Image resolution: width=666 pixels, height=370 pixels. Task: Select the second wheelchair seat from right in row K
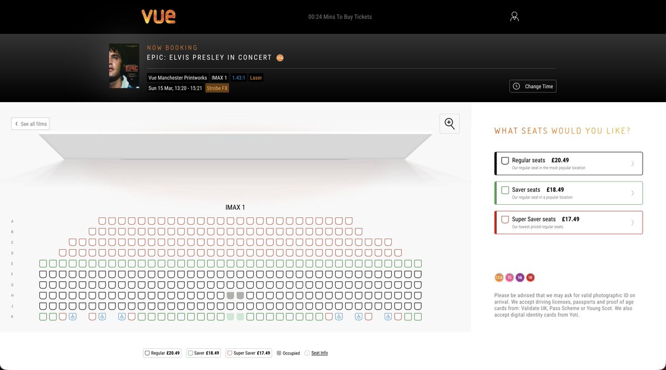(x=359, y=317)
